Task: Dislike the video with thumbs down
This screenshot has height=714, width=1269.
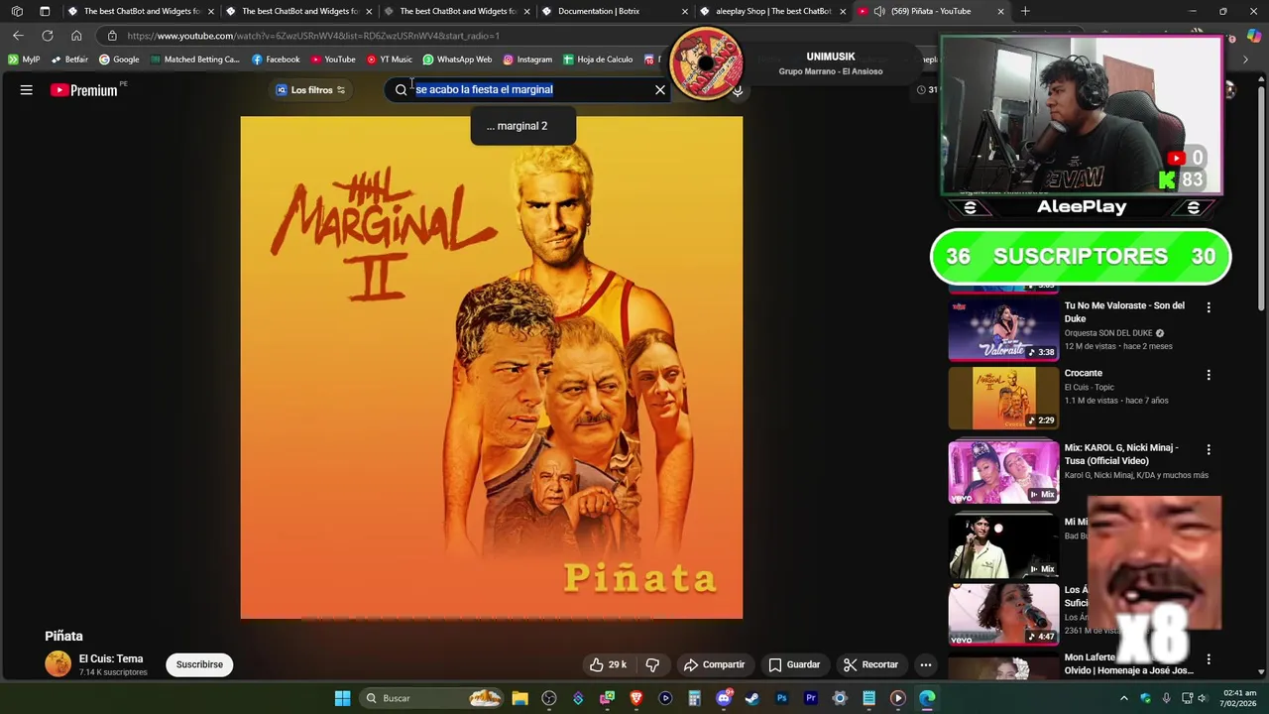Action: (x=652, y=664)
